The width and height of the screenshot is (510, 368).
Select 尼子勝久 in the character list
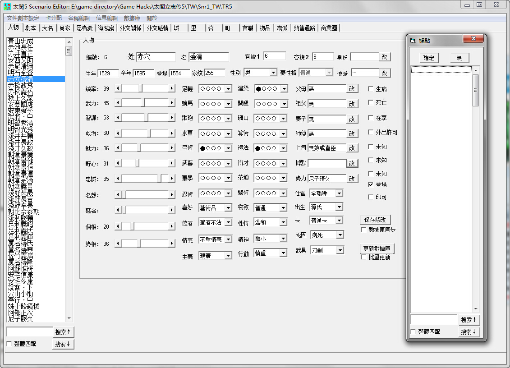[x=21, y=319]
